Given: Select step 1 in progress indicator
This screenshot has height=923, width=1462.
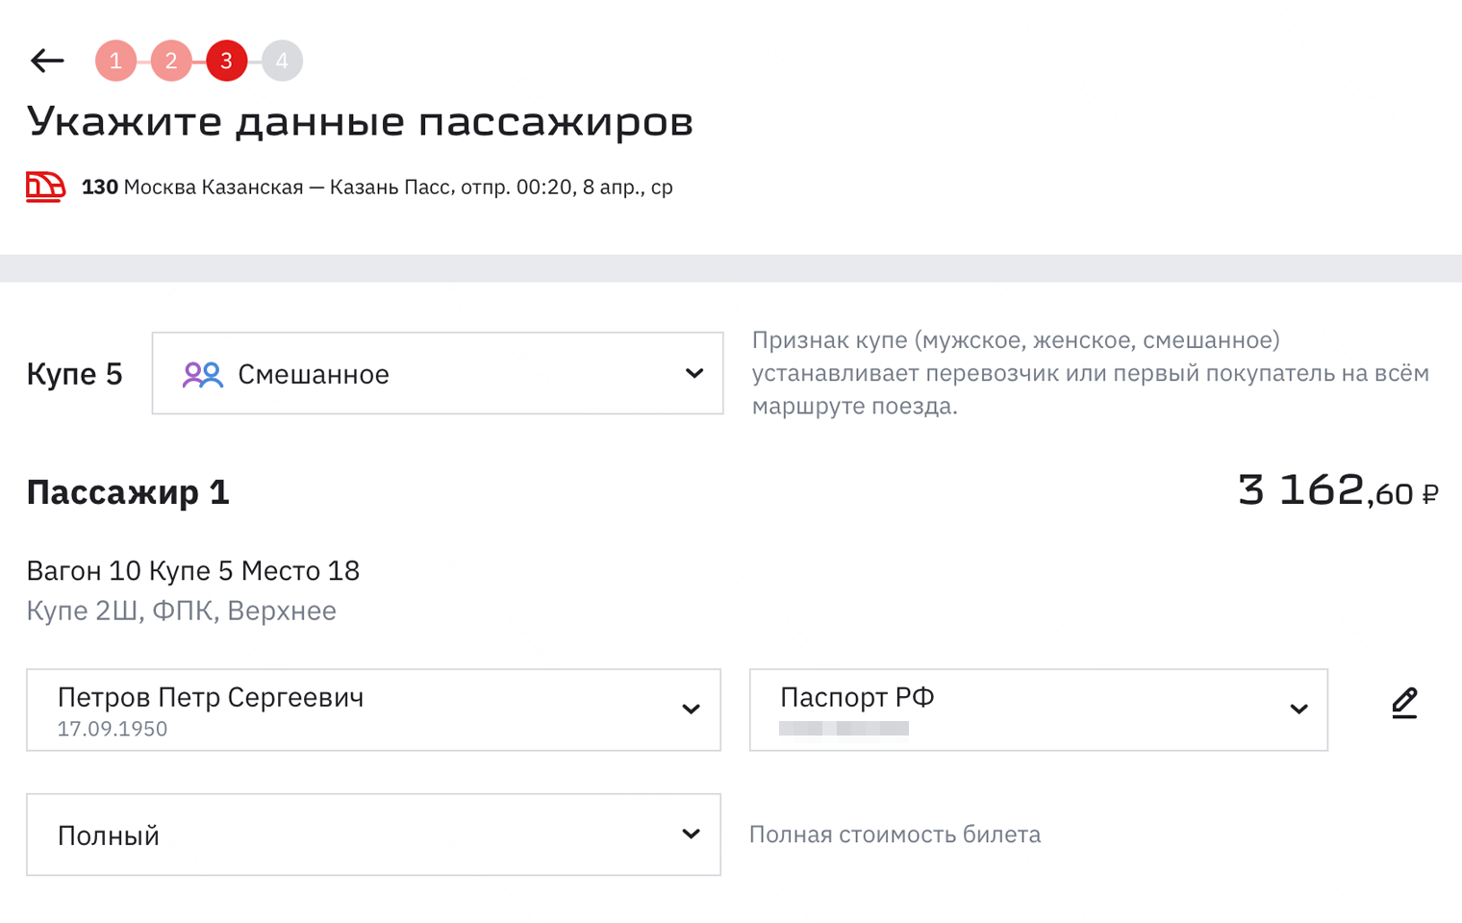Looking at the screenshot, I should [x=115, y=60].
